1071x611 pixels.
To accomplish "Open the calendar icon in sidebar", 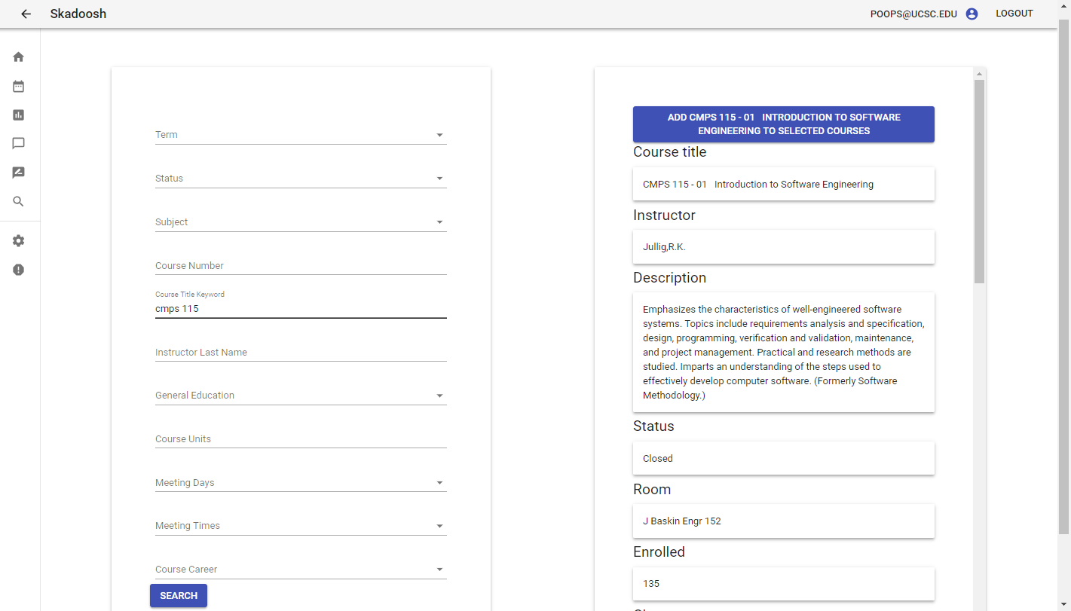I will [x=19, y=87].
